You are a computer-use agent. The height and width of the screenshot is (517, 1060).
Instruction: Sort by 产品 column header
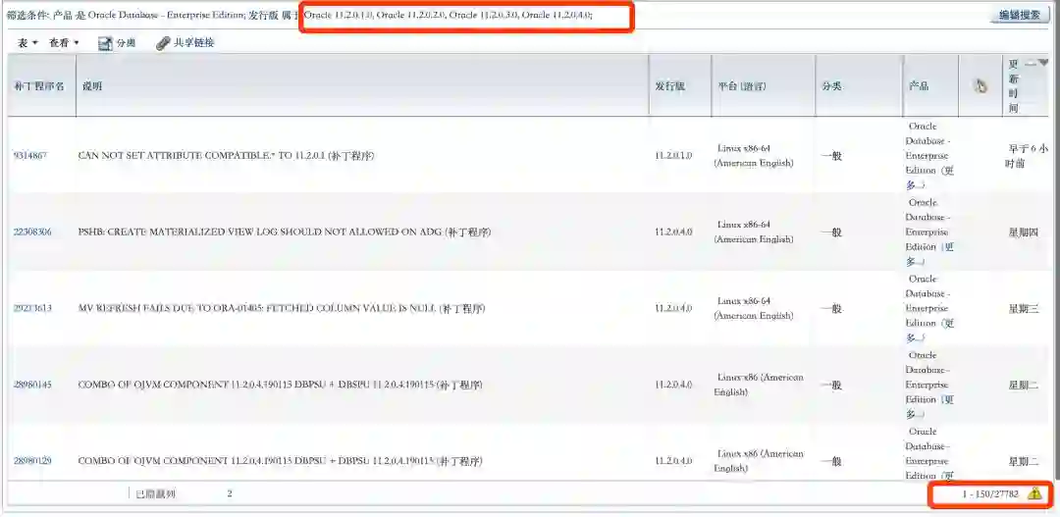919,86
